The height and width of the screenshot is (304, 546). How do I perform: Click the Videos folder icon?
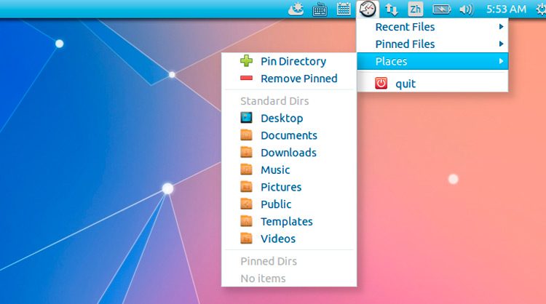coord(247,239)
